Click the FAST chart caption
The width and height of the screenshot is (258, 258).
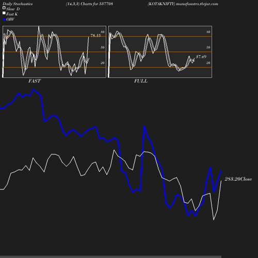pyautogui.click(x=35, y=81)
